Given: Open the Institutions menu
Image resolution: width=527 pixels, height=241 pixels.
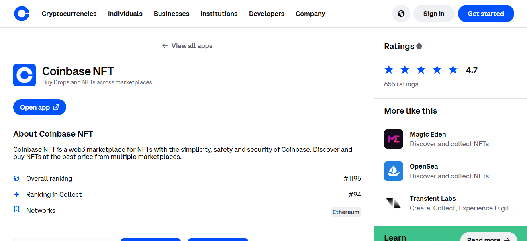Looking at the screenshot, I should click(x=219, y=13).
